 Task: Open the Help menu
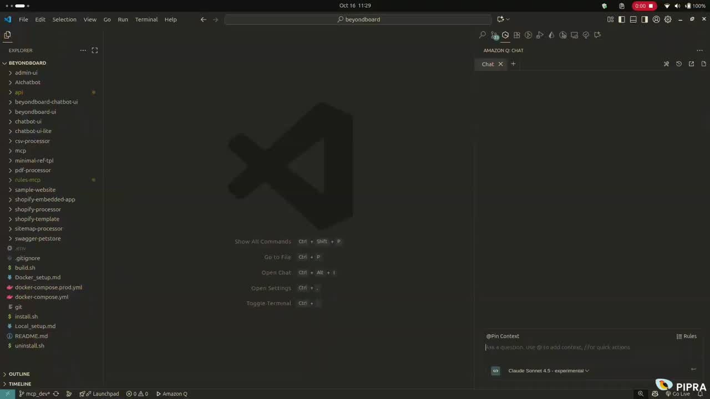tap(171, 19)
